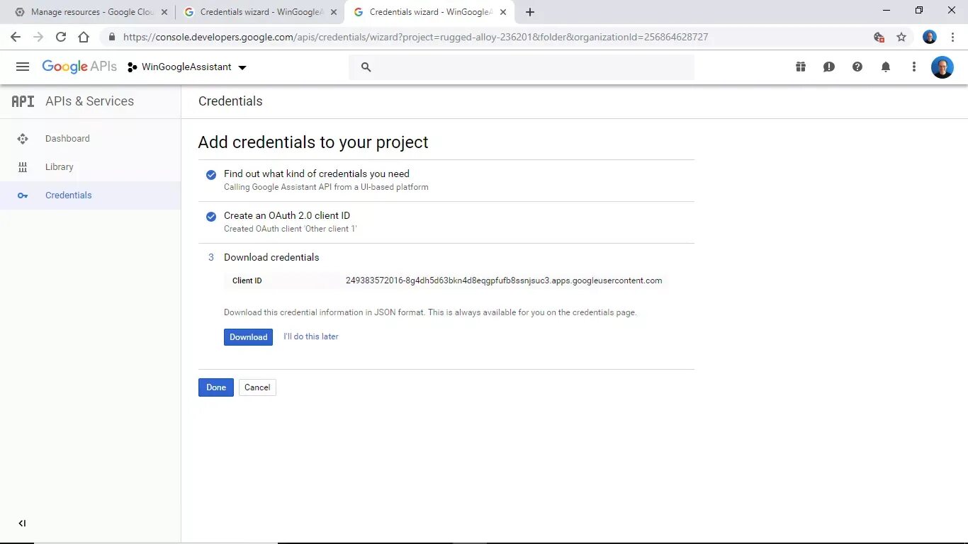Click the browser home icon

[x=84, y=37]
